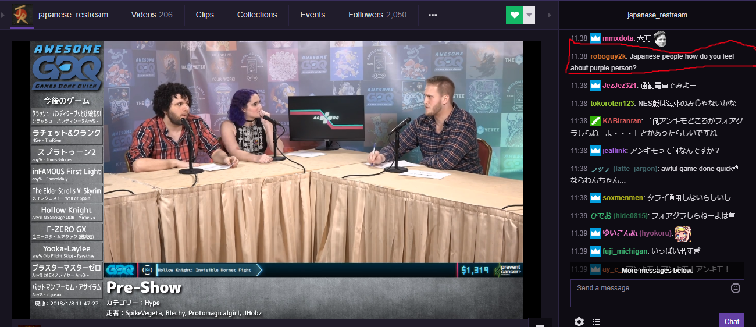Click the purple Chat send button
The width and height of the screenshot is (756, 327).
(x=732, y=321)
